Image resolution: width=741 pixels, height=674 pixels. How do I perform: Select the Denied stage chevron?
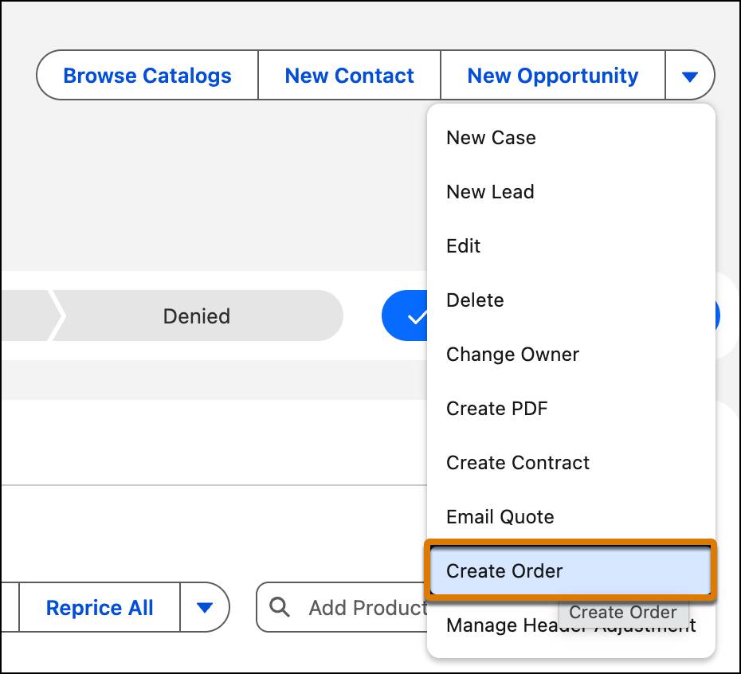click(196, 315)
